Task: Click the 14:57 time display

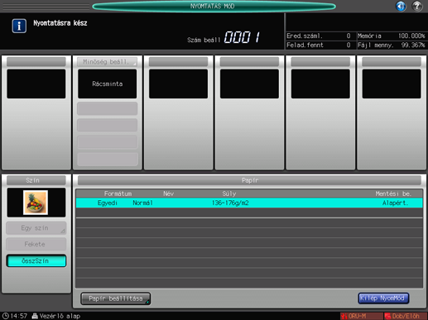Action: tap(19, 316)
